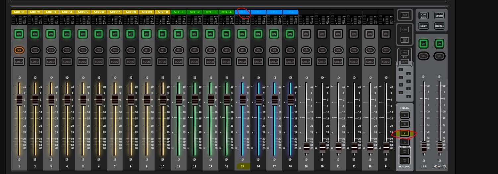The image size is (498, 174).
Task: Switch to fader bank B
Action: pos(405,124)
